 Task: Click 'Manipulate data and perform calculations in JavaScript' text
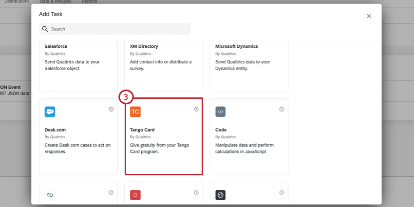pos(245,149)
